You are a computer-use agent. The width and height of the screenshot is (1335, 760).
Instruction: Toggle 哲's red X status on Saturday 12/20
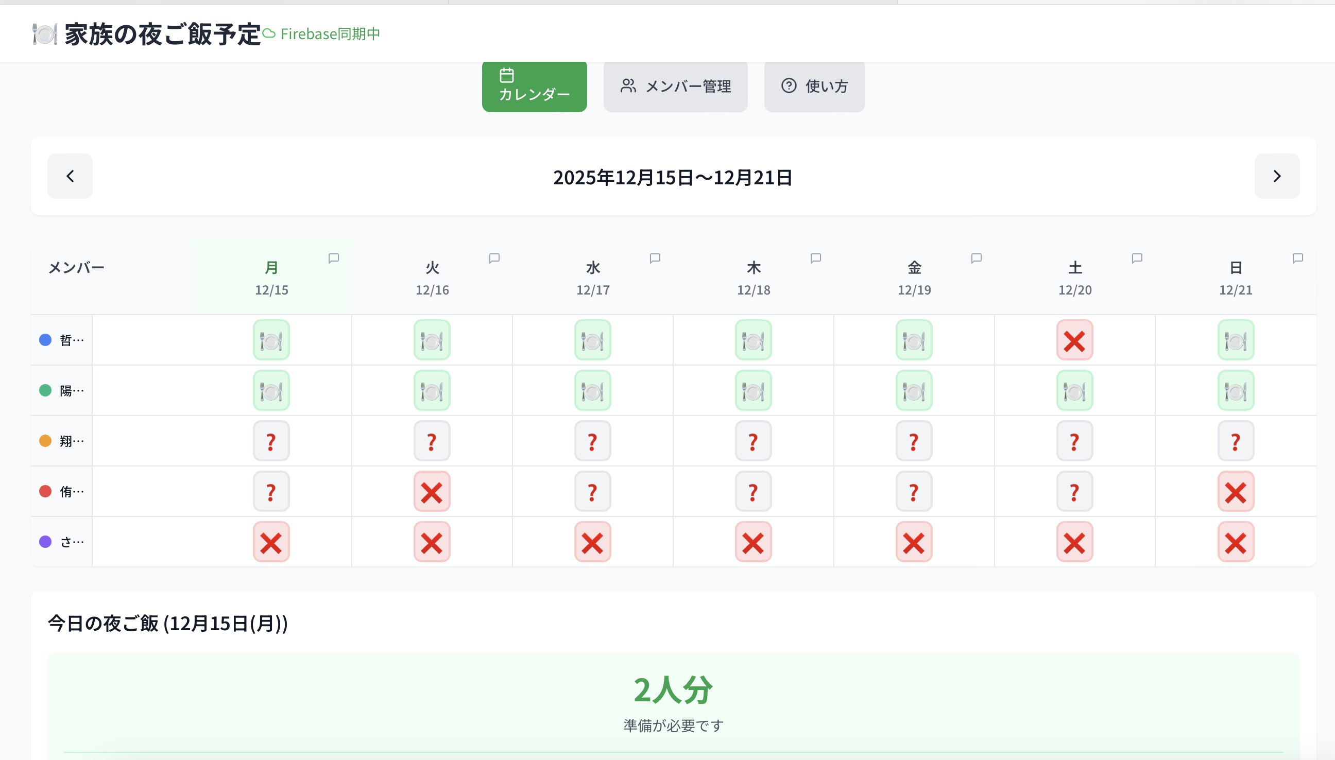1074,340
